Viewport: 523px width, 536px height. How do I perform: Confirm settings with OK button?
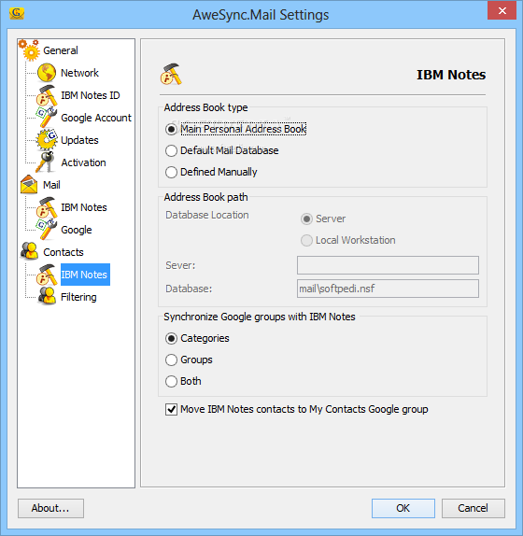tap(403, 508)
